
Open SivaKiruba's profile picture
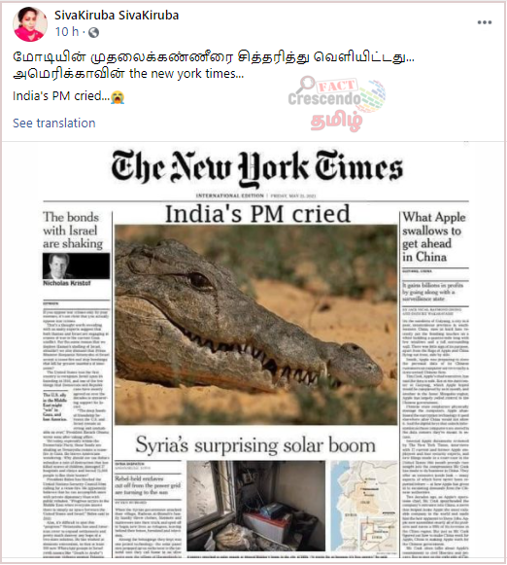[x=30, y=23]
